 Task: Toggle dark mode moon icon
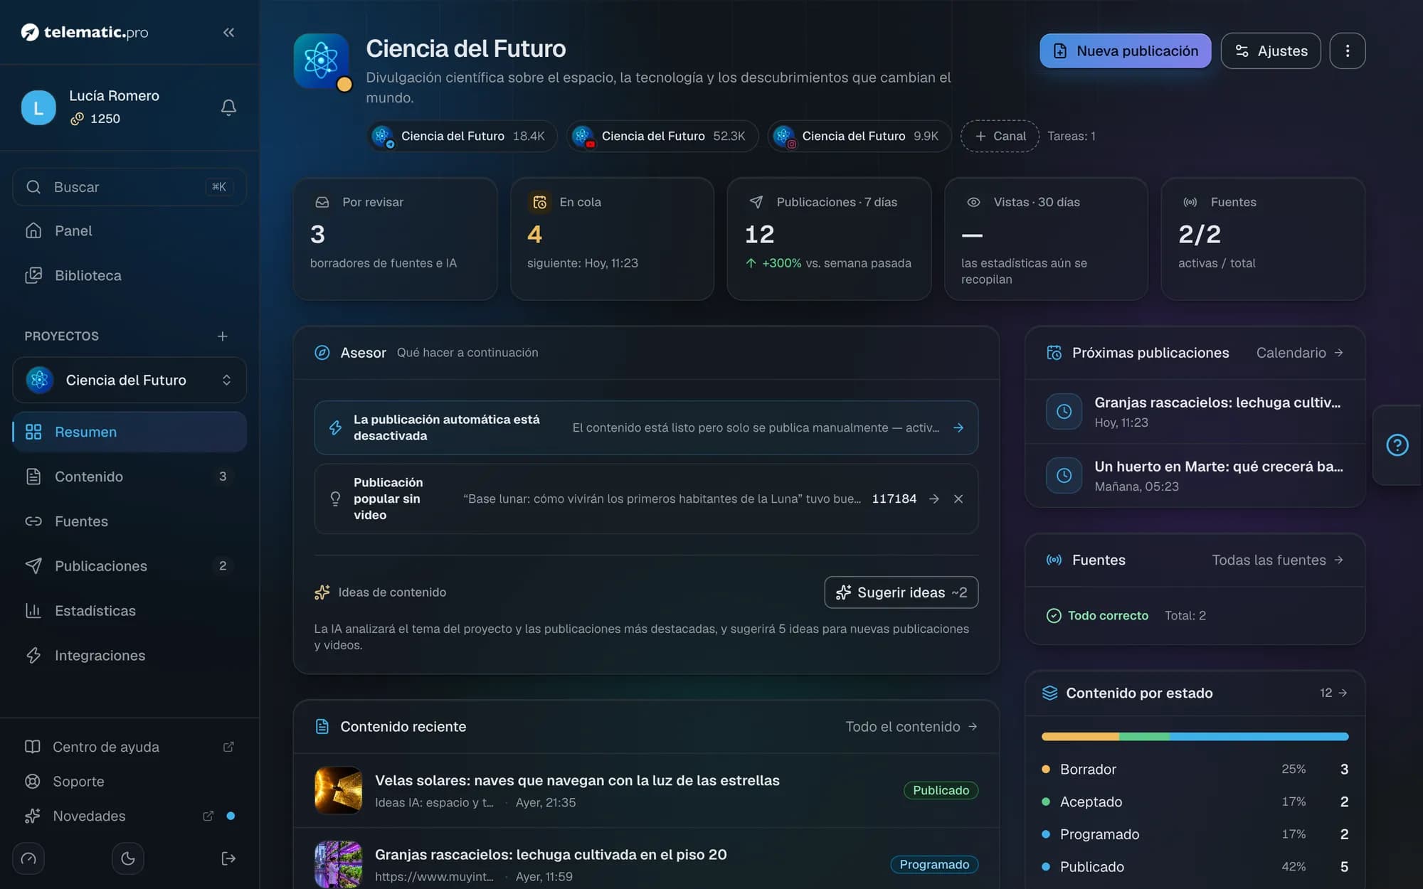pyautogui.click(x=128, y=858)
